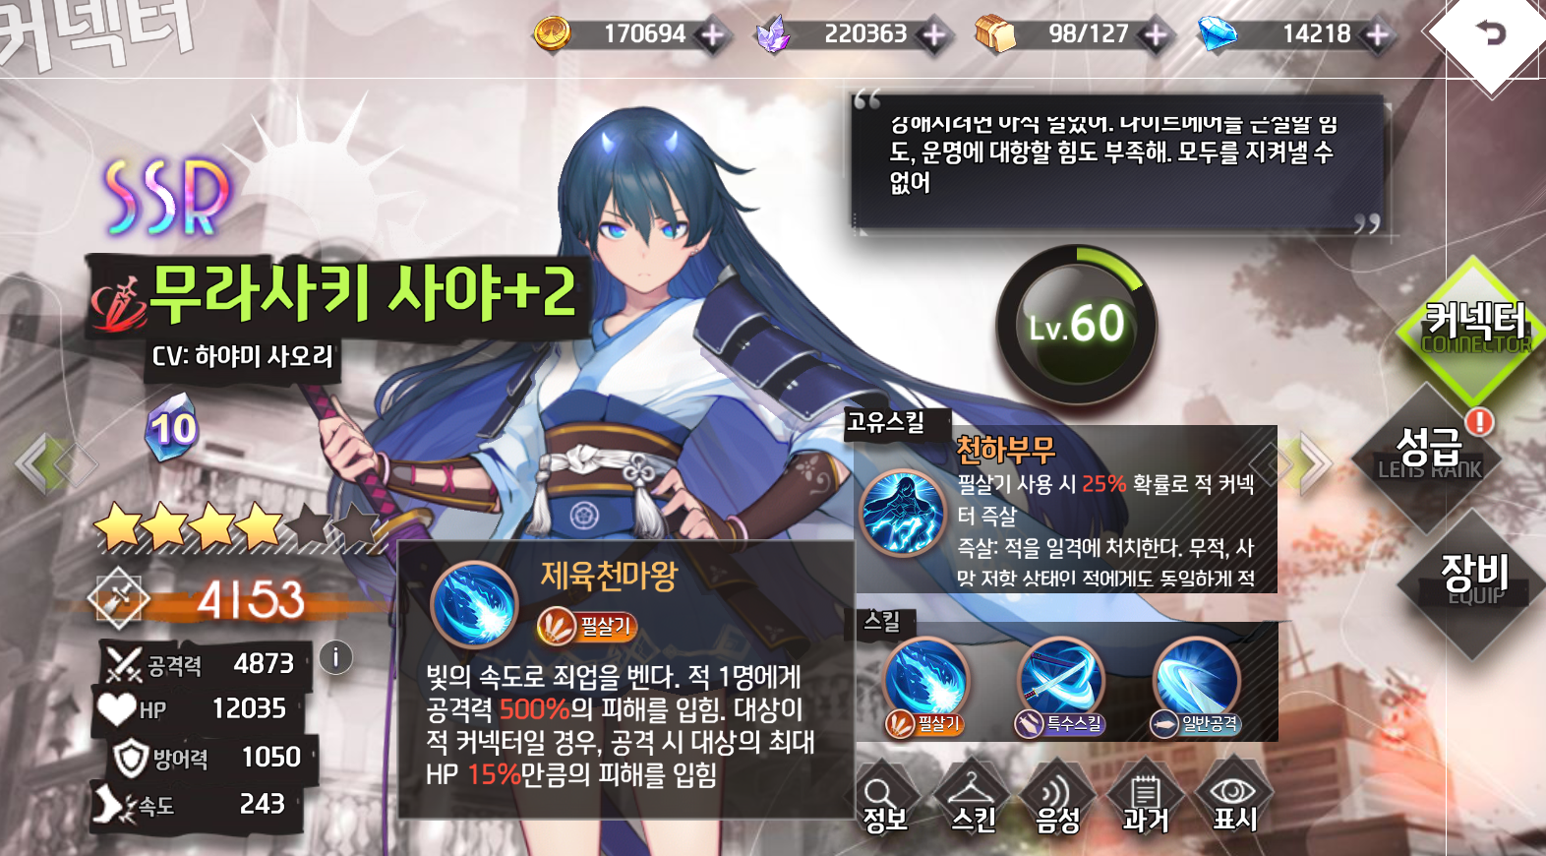Switch to the 정보 tab
This screenshot has width=1546, height=856.
point(884,802)
